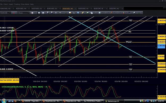Click the crosshair mode icon
This screenshot has height=103, width=166.
[x=60, y=13]
